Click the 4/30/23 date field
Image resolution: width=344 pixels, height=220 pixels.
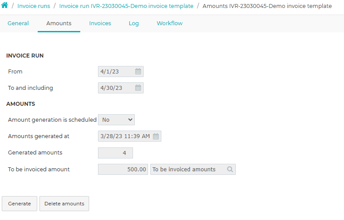(121, 88)
